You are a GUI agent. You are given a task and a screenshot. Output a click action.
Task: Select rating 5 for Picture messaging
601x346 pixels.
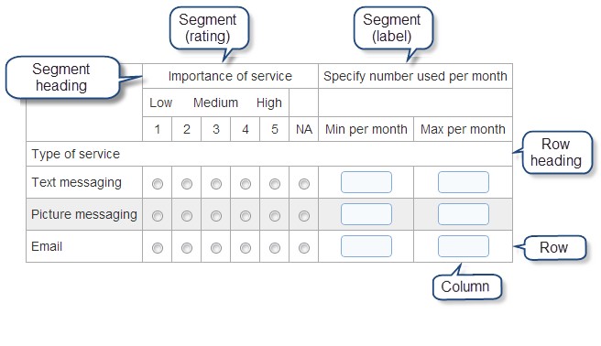[x=275, y=216]
